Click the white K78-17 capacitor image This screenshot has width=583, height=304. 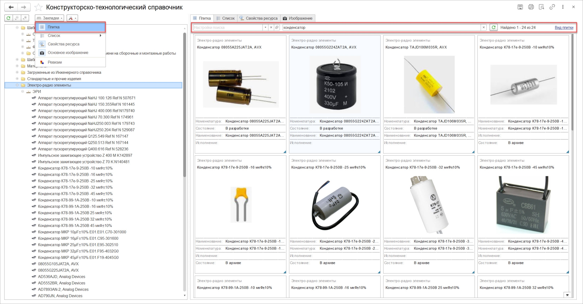click(429, 205)
